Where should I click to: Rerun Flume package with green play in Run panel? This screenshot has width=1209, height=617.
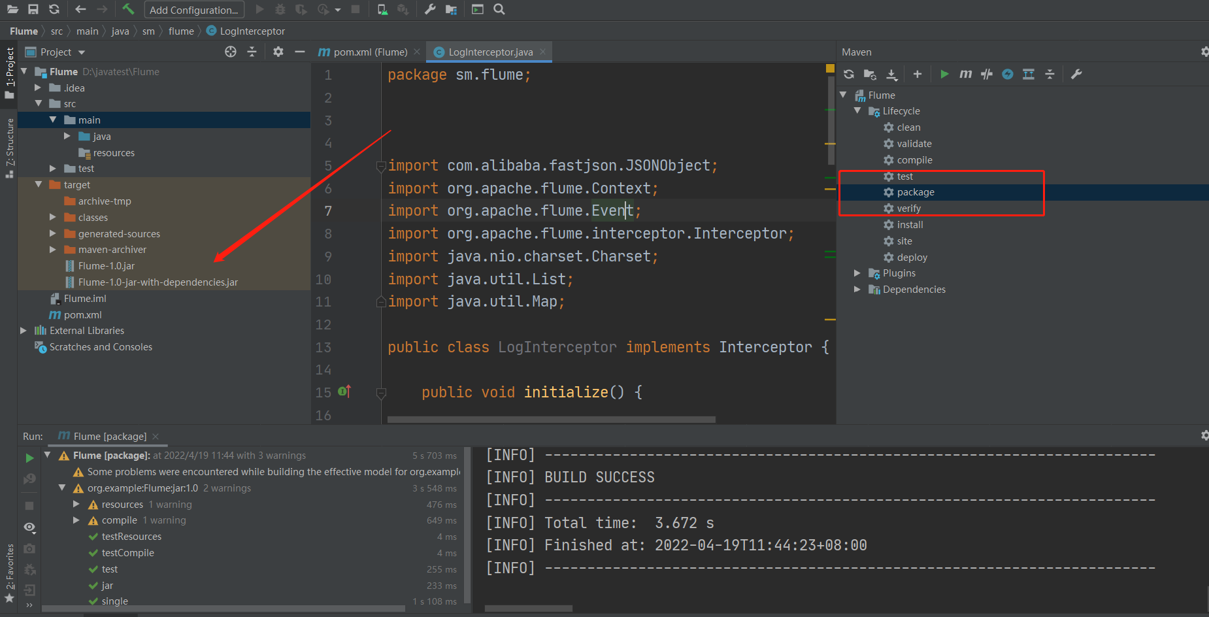point(29,458)
